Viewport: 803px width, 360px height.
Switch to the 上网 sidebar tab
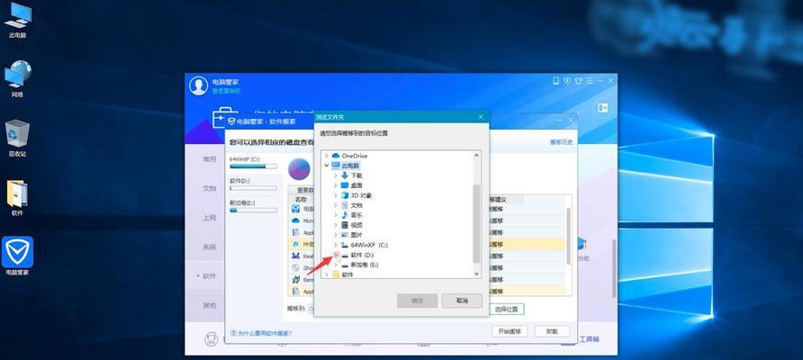pos(210,218)
